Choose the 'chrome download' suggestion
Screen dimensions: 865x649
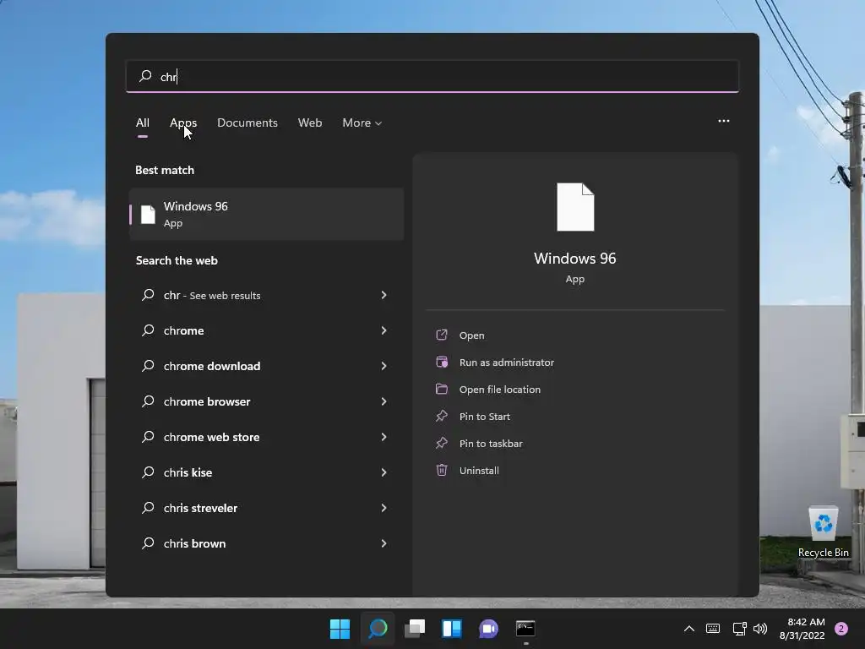pos(266,366)
